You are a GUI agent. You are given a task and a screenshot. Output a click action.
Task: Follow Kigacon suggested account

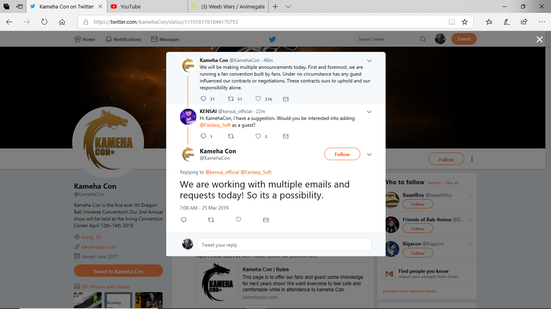[x=418, y=253]
